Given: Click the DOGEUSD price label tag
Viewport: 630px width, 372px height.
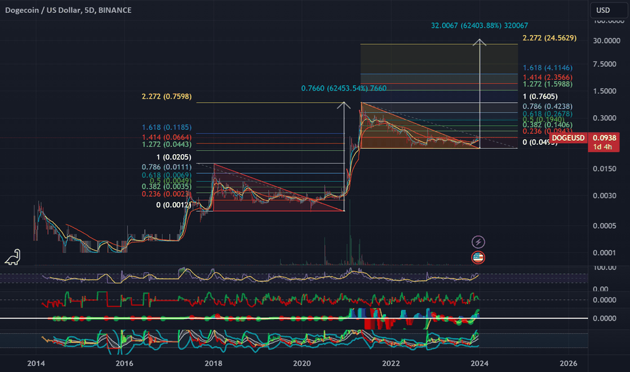Looking at the screenshot, I should pyautogui.click(x=568, y=138).
